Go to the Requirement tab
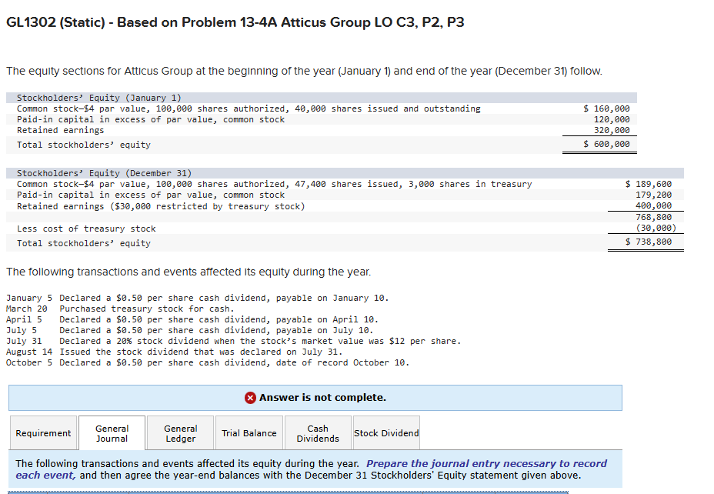The image size is (714, 494). coord(43,432)
